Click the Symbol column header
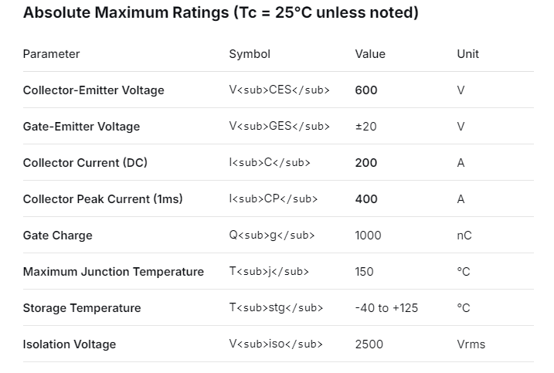This screenshot has height=373, width=554. tap(250, 54)
